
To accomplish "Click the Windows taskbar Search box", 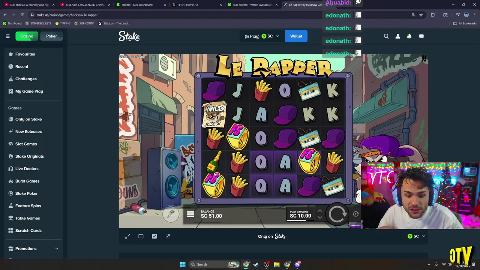I will pos(214,264).
